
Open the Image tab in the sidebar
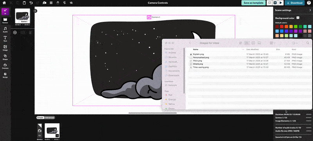[x=5, y=48]
